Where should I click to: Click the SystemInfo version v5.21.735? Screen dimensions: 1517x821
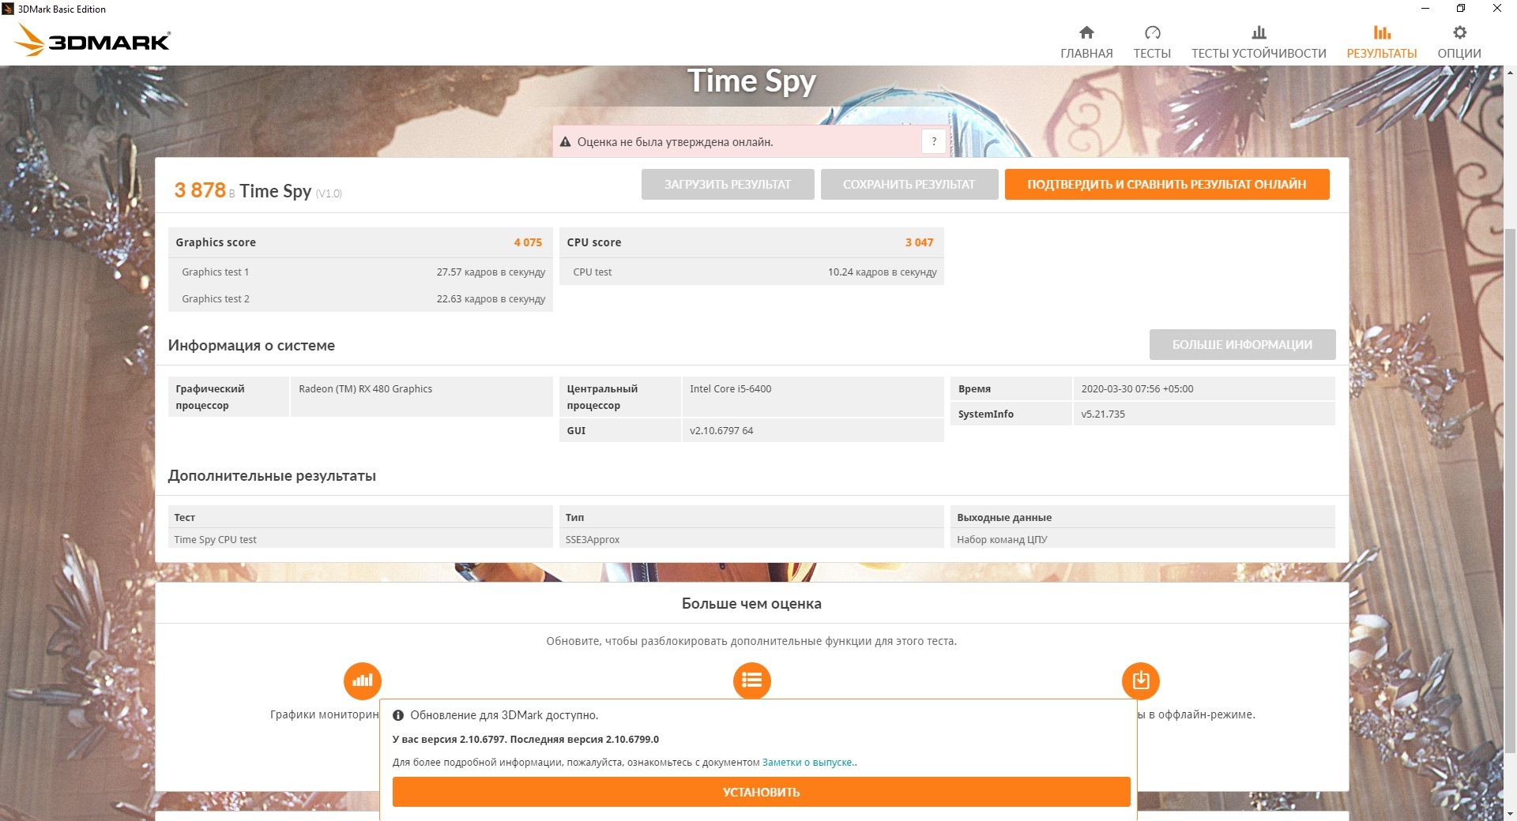(x=1103, y=414)
